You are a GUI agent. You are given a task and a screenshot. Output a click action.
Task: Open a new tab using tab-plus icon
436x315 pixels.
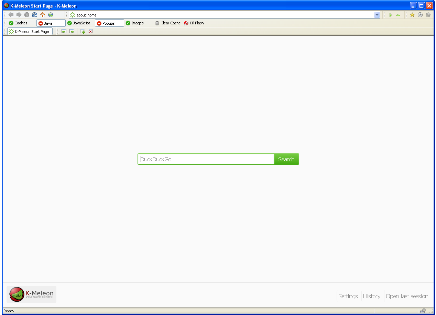click(83, 31)
